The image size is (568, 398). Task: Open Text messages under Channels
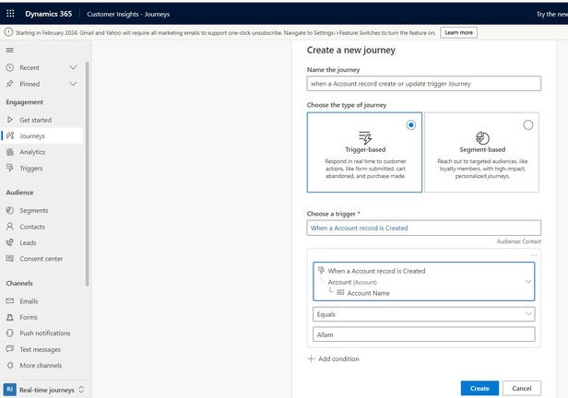[x=41, y=349]
